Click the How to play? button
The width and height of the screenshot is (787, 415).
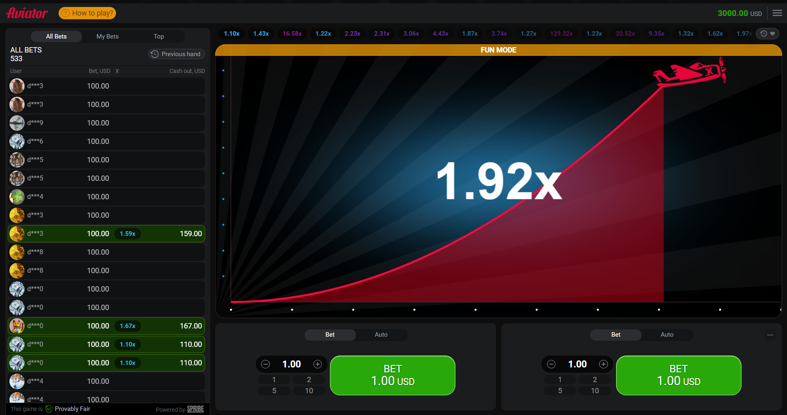[x=87, y=13]
